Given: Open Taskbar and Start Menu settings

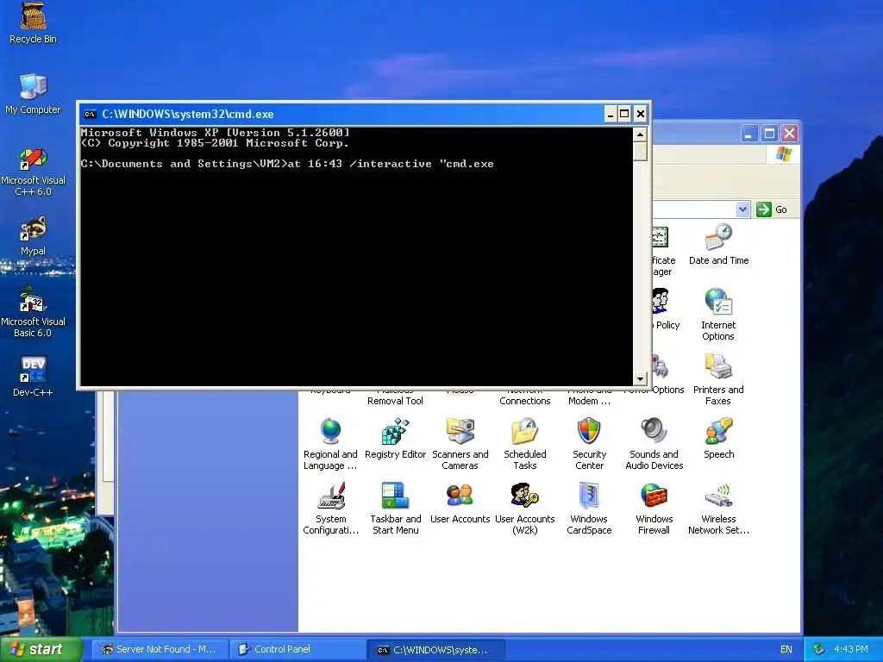Looking at the screenshot, I should tap(395, 509).
